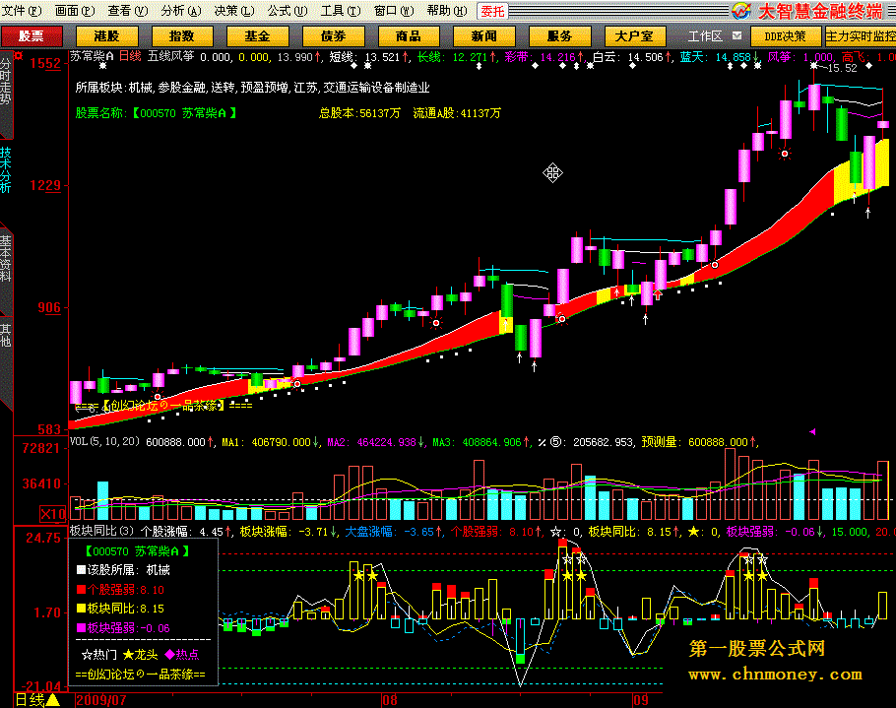
Task: Click the 72821 volume axis label
Action: (x=41, y=449)
